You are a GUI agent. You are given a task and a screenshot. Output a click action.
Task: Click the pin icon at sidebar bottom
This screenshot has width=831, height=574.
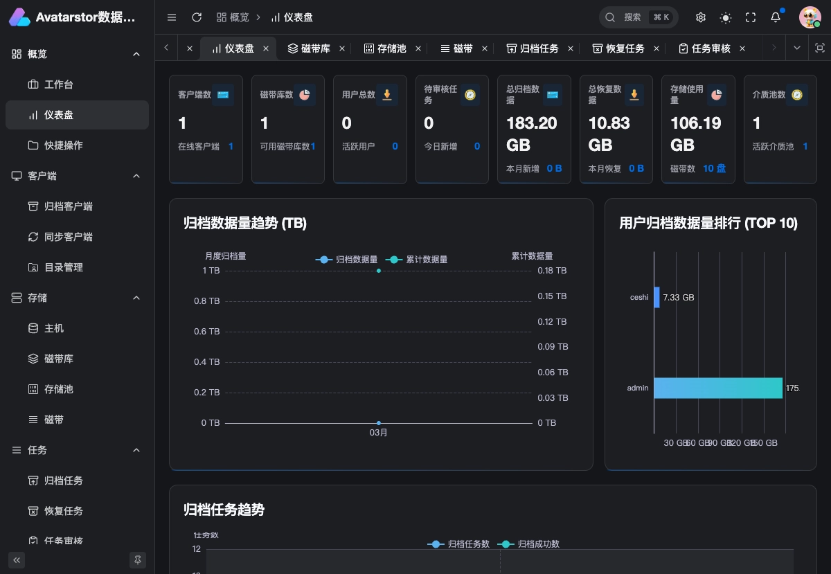point(138,559)
